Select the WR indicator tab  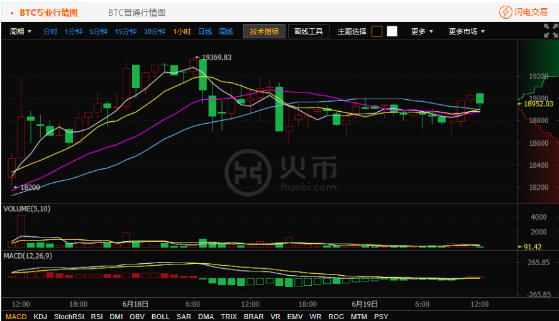[x=315, y=317]
